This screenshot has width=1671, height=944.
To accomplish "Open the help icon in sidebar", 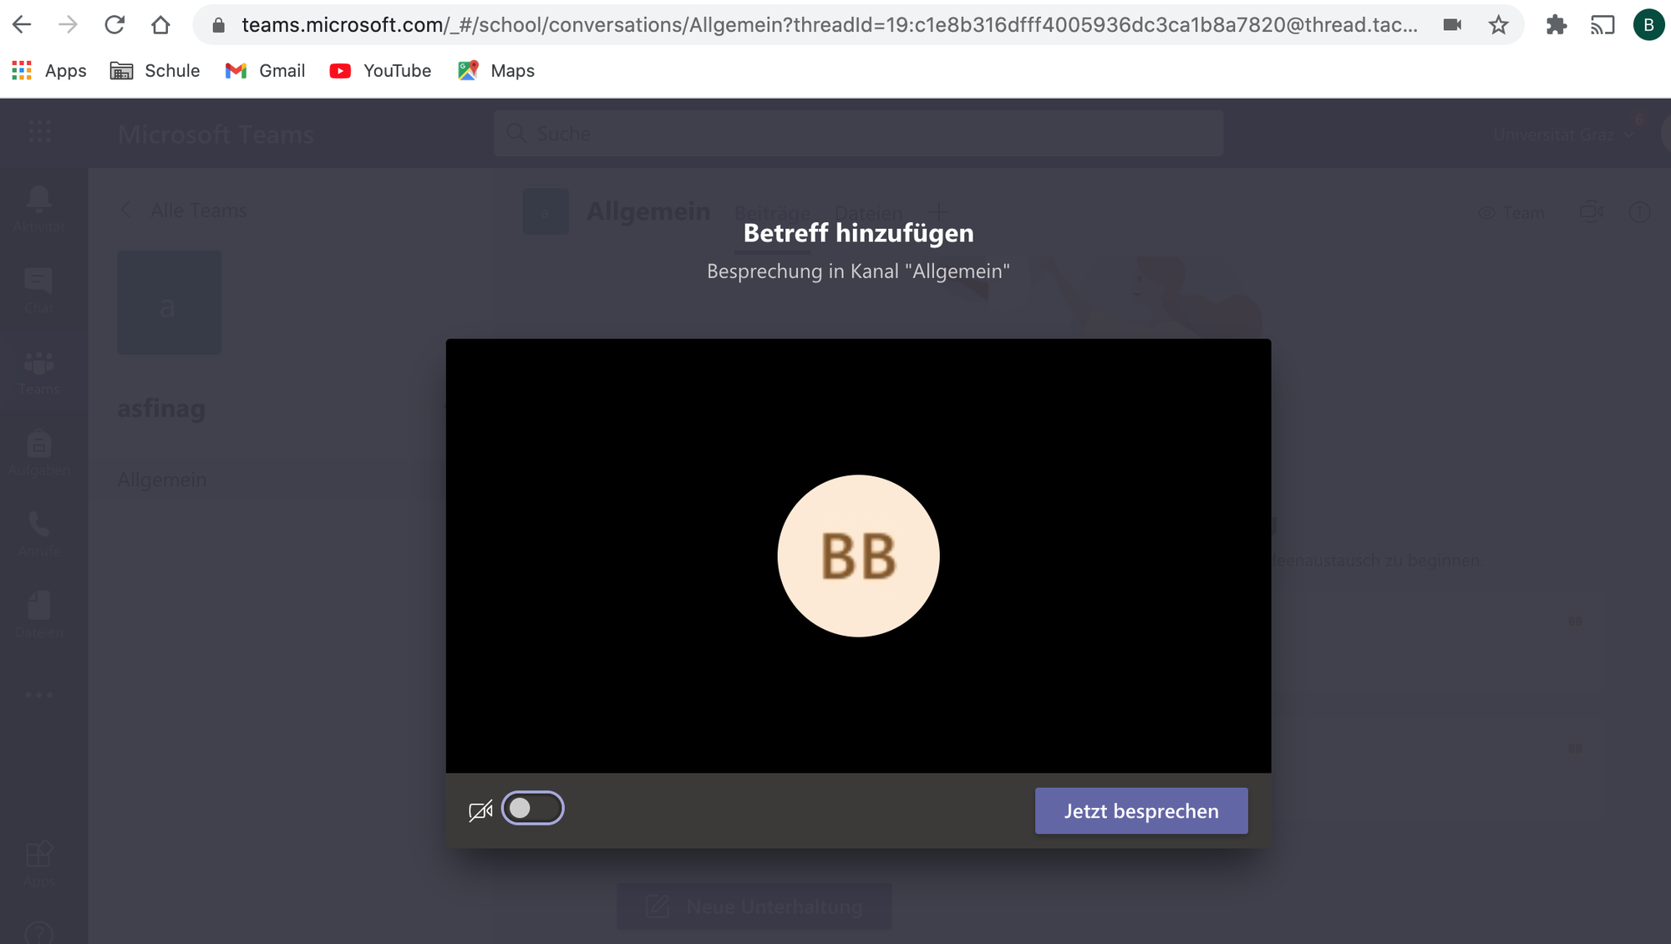I will click(38, 933).
